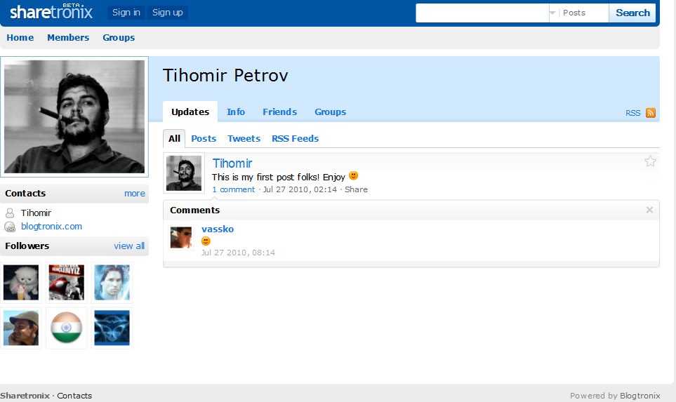
Task: Click the smiley emoji in vassko's comment
Action: coord(206,241)
